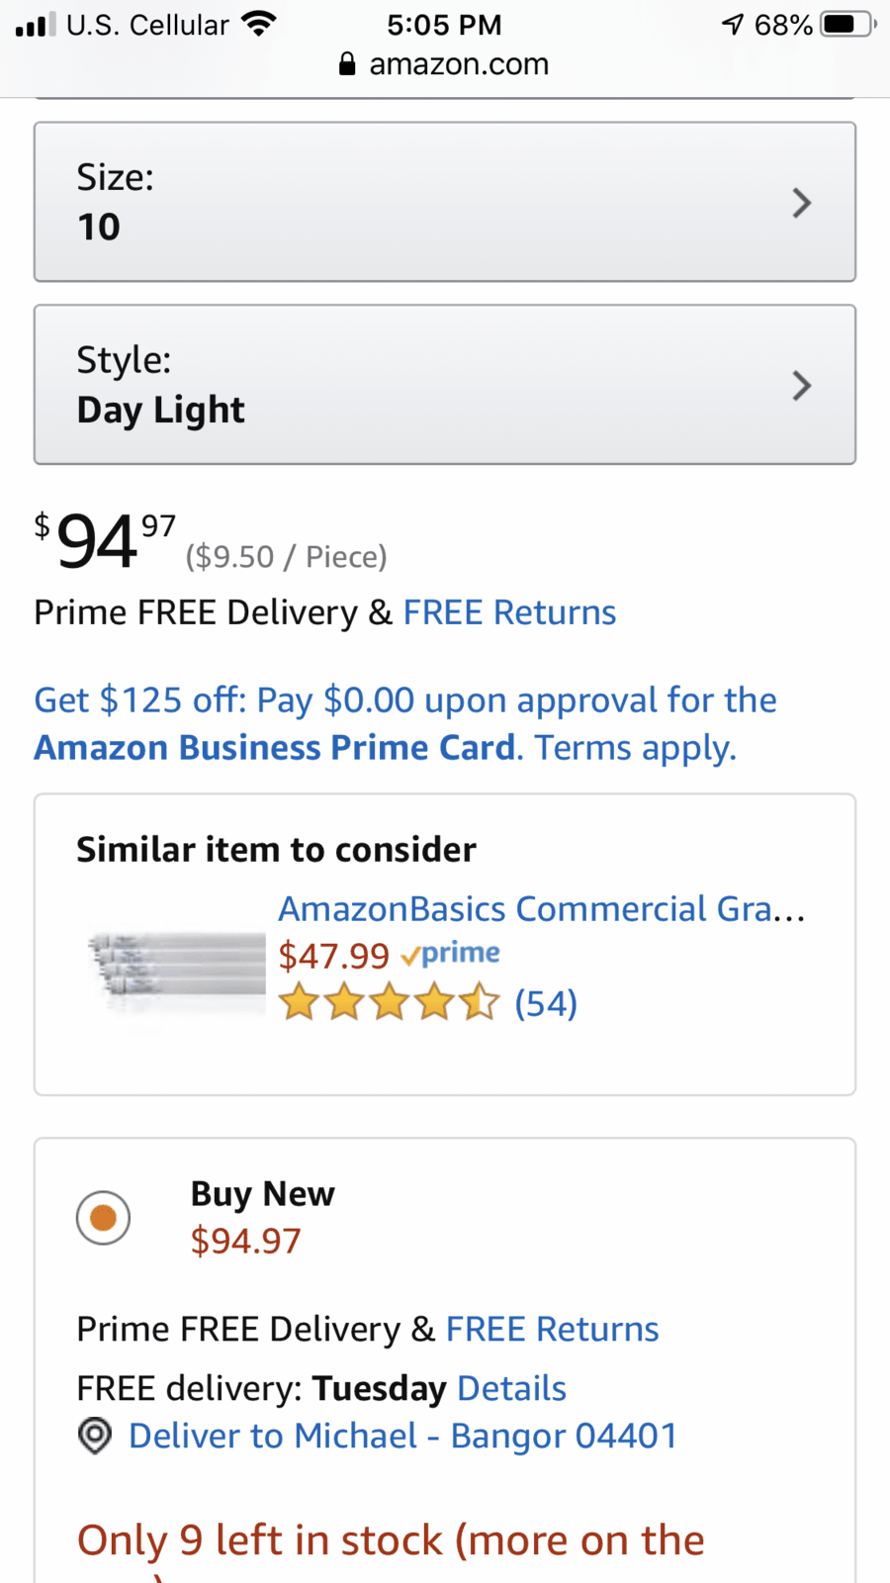
Task: Tap the Wi-Fi icon in status bar
Action: coord(259,24)
